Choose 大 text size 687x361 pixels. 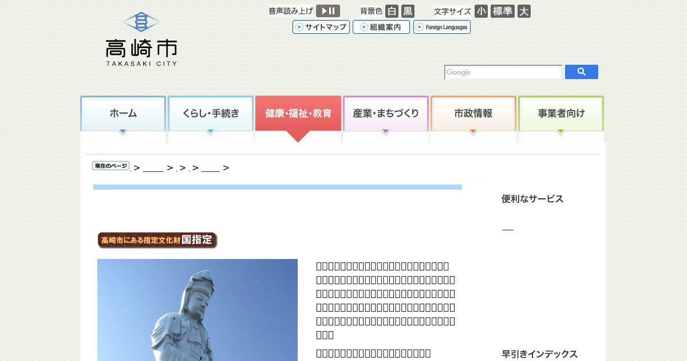[524, 11]
